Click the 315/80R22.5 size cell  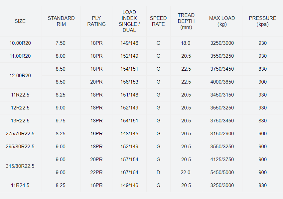click(20, 166)
